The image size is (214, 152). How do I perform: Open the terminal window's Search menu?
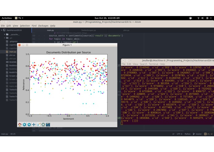(143, 64)
